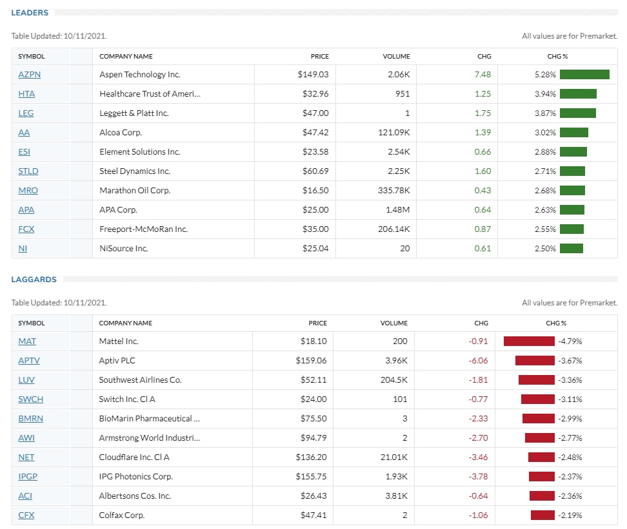The image size is (627, 529).
Task: Click the 2.50% NiSource percent value
Action: [545, 248]
